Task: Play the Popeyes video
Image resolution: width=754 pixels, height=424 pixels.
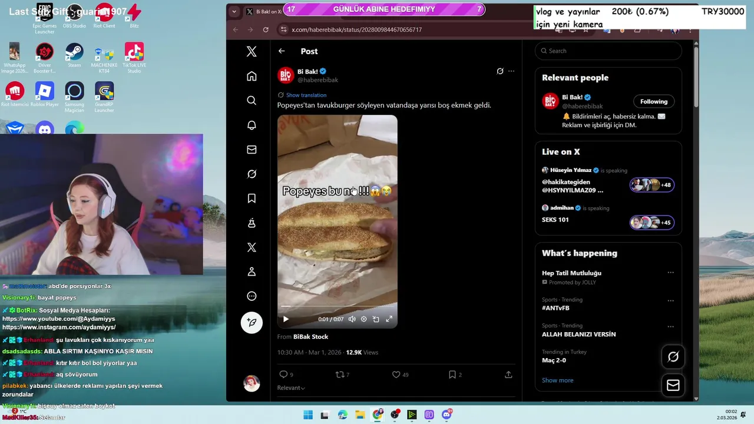Action: pyautogui.click(x=286, y=319)
